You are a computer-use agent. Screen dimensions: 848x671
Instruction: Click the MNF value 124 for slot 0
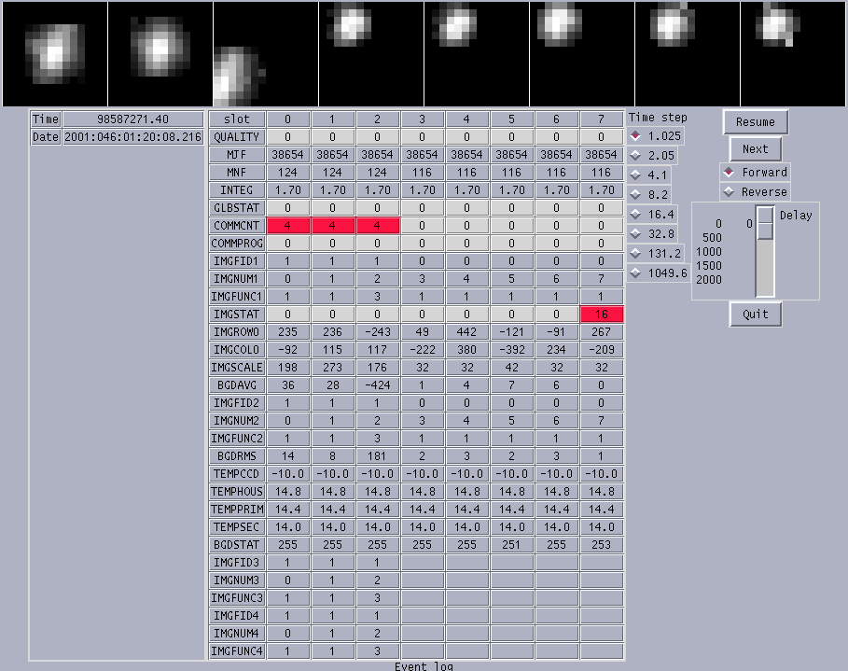287,172
